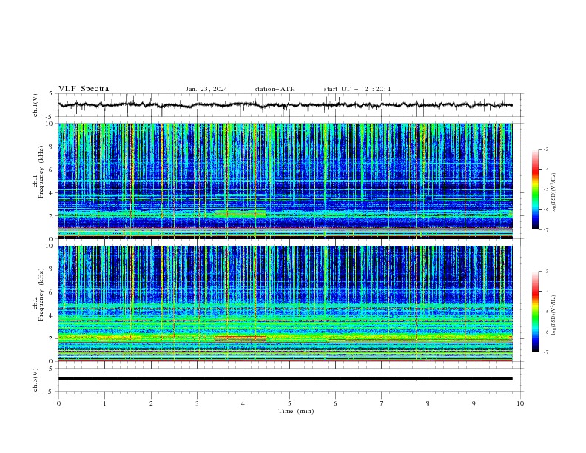The height and width of the screenshot is (453, 586).
Task: Click the date 'Jan. 23, 2024'
Action: (x=206, y=89)
